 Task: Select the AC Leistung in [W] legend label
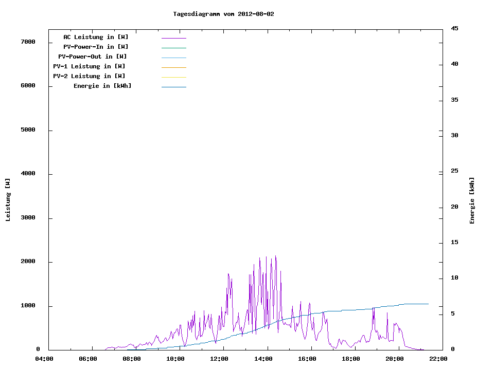click(96, 37)
